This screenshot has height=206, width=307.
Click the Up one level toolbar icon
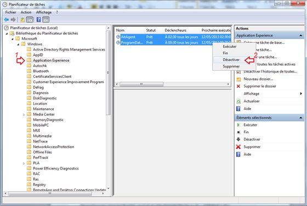(x=22, y=20)
